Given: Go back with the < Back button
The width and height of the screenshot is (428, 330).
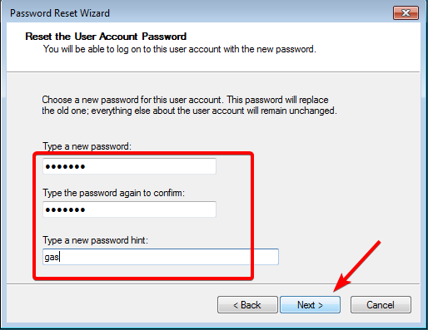Looking at the screenshot, I should tap(247, 305).
